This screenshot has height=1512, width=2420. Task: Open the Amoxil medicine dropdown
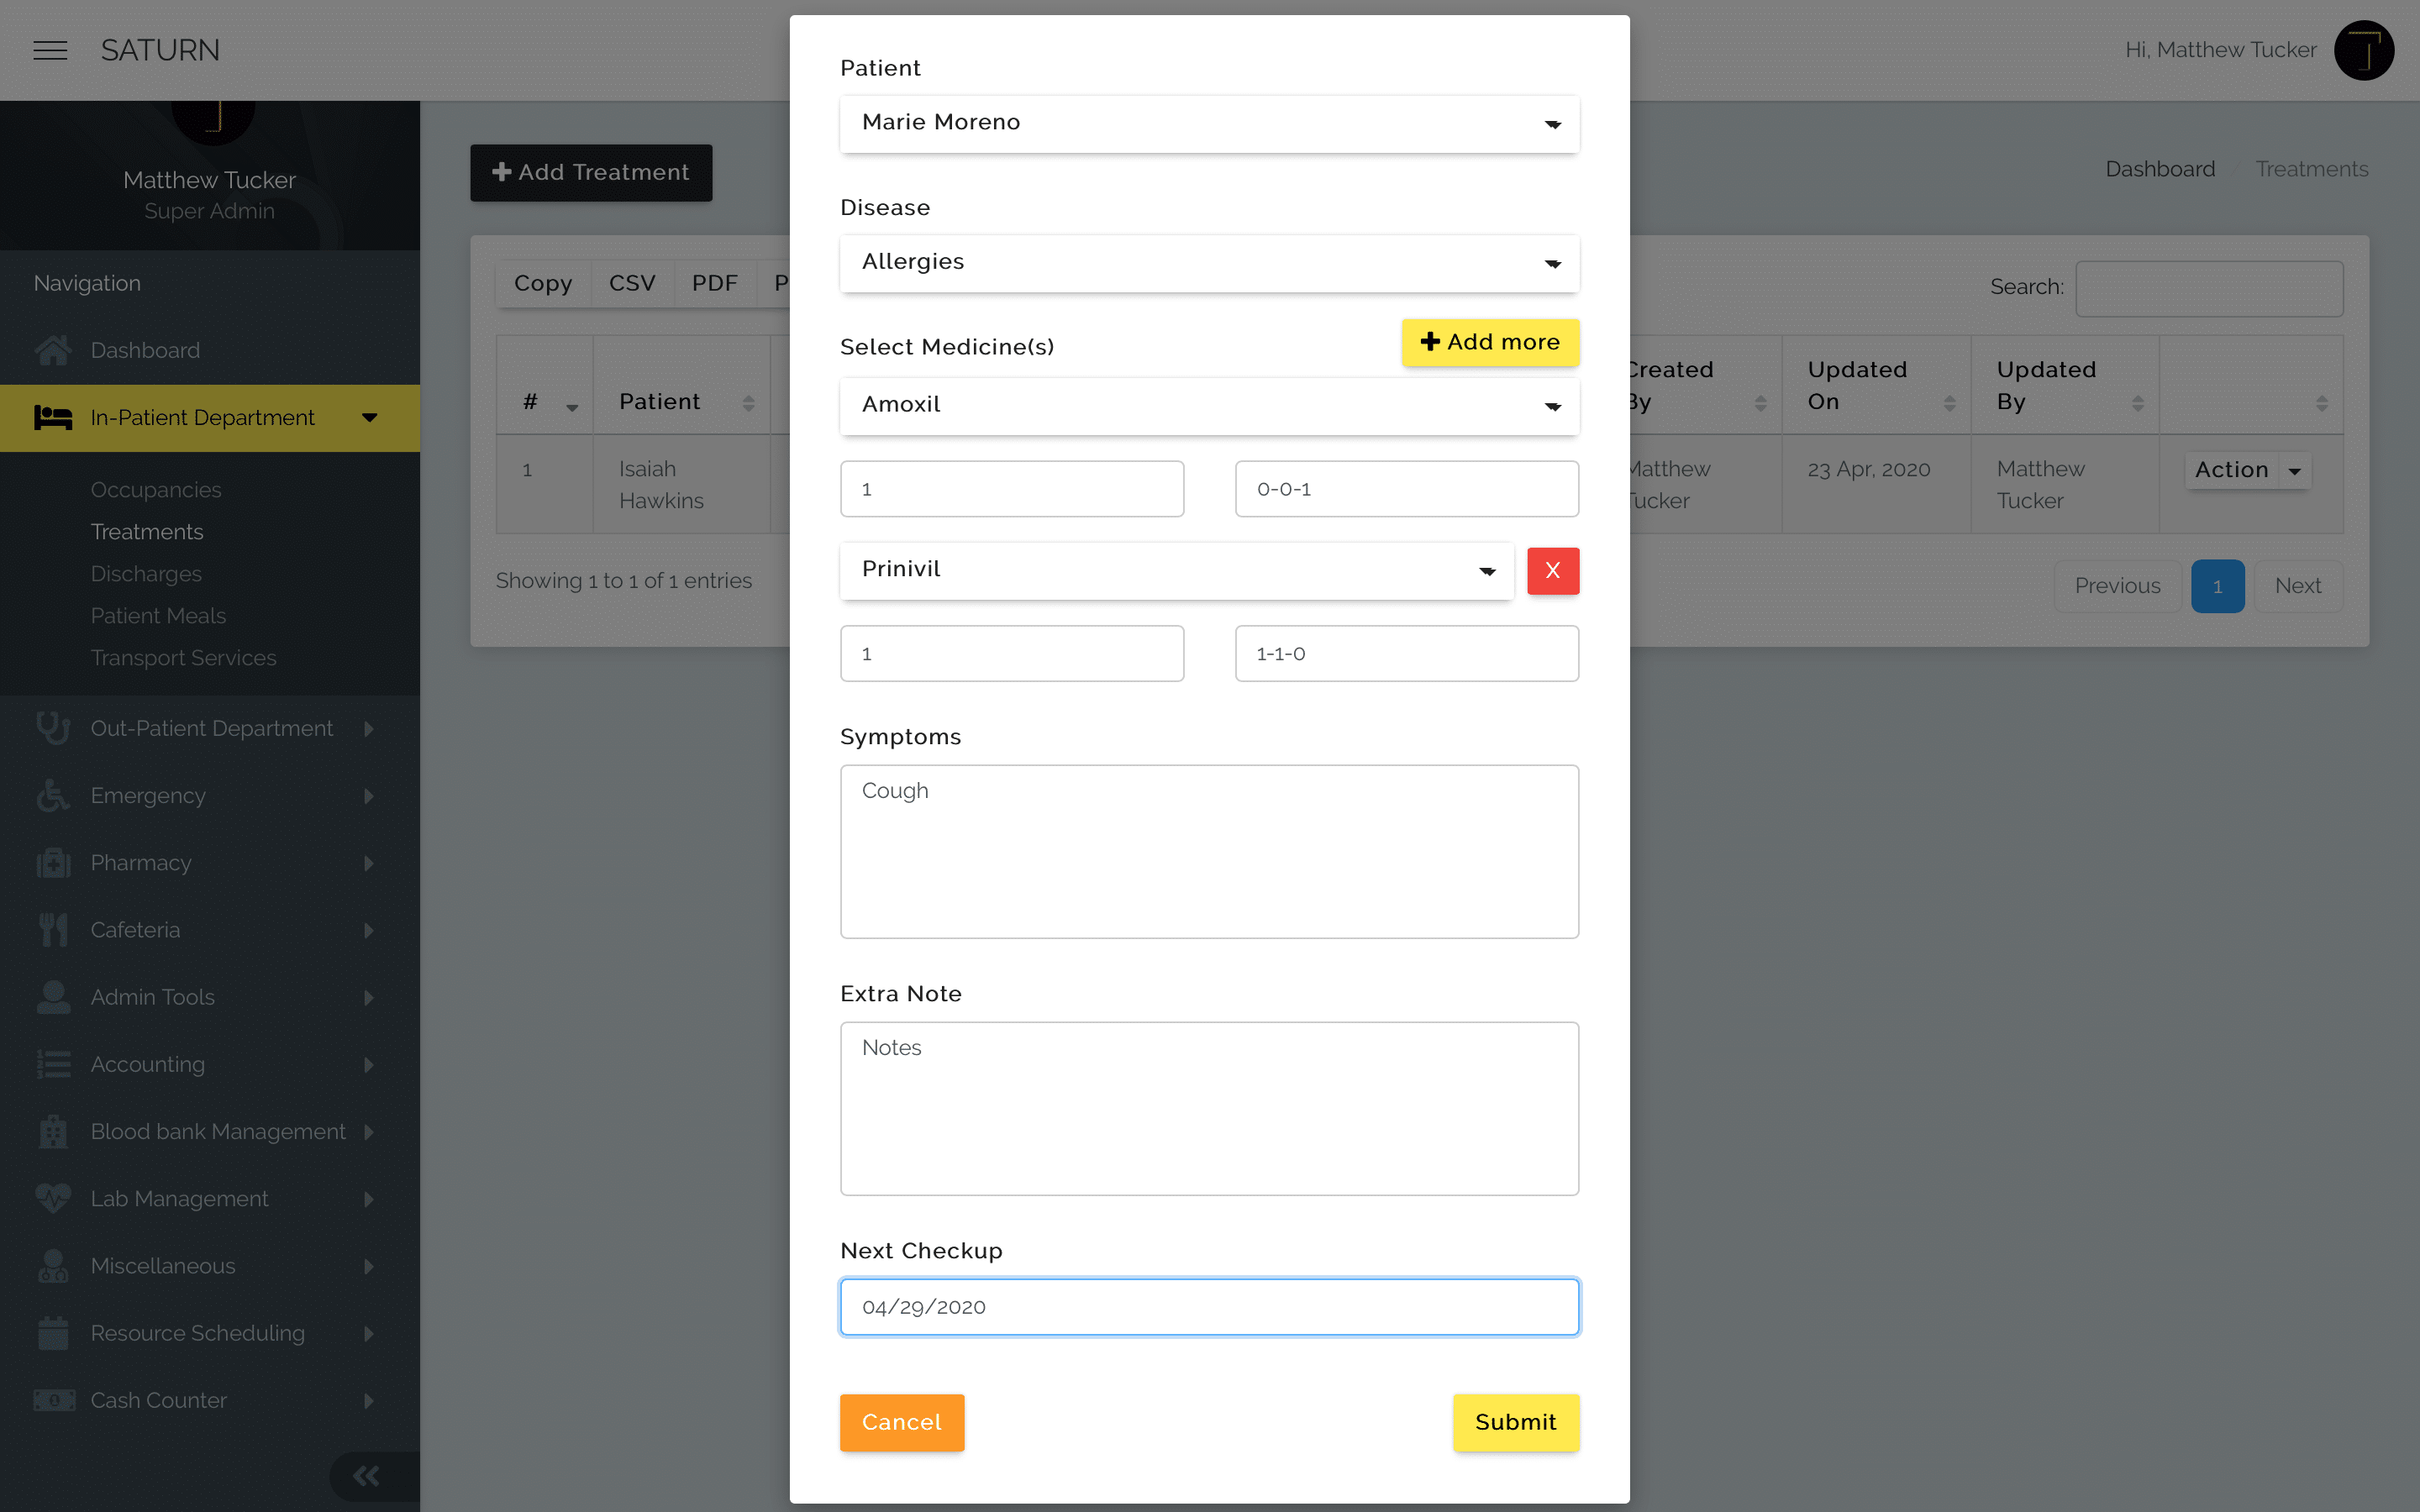coord(1209,405)
